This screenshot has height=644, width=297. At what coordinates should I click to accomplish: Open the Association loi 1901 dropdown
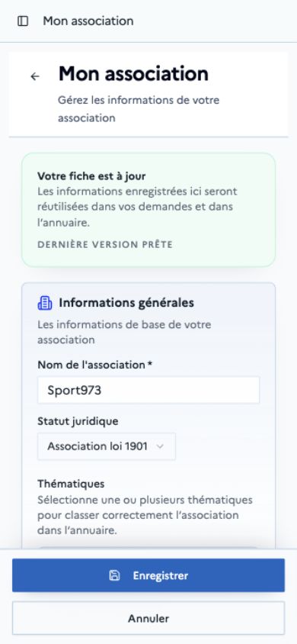click(x=107, y=446)
